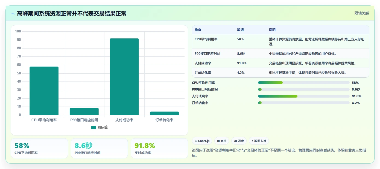Select the Chart.js tag chip

pos(202,141)
